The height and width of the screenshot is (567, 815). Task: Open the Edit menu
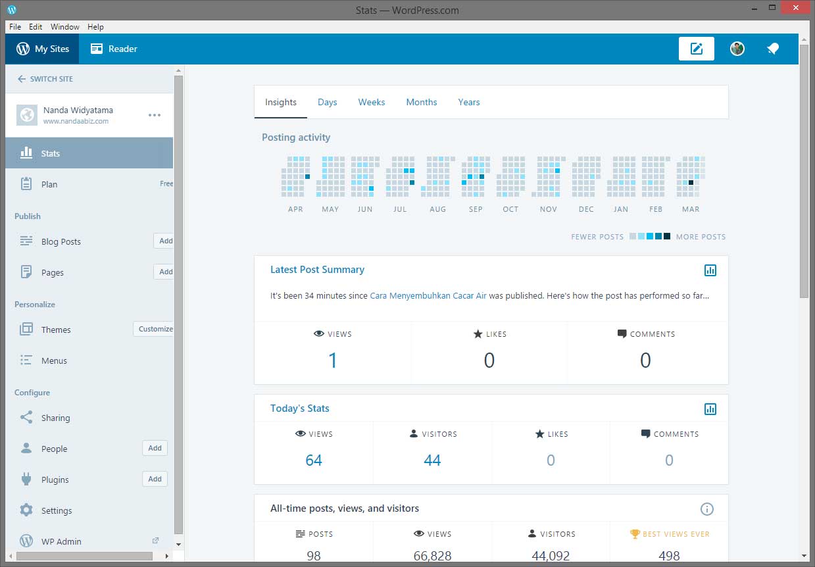(36, 27)
